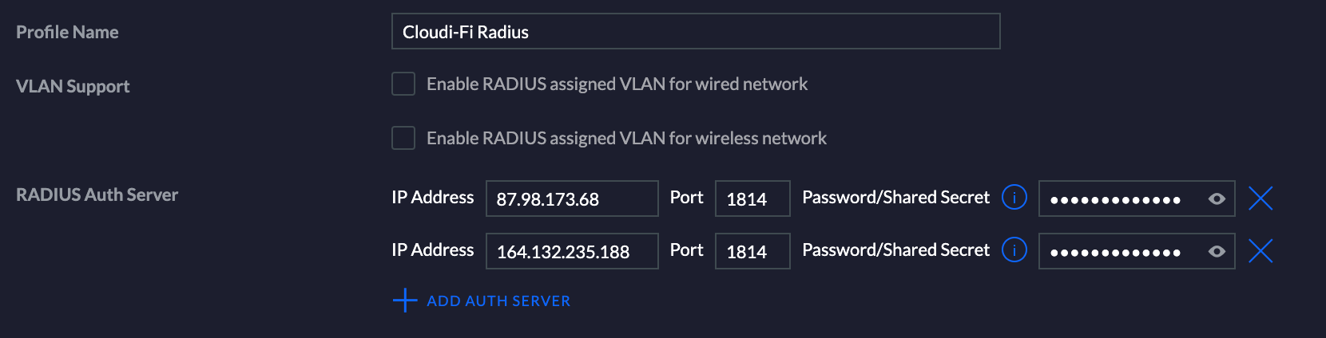Reveal the first server's shared secret with the eye icon

coord(1217,199)
